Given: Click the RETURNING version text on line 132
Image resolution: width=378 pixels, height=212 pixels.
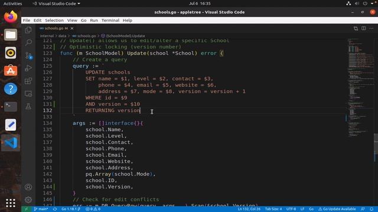Looking at the screenshot, I should [x=113, y=110].
